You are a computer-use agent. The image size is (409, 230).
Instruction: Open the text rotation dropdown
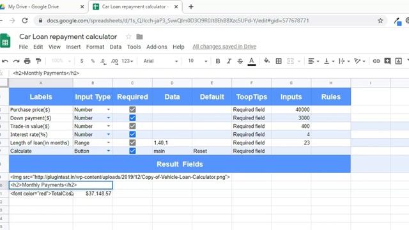coord(360,61)
